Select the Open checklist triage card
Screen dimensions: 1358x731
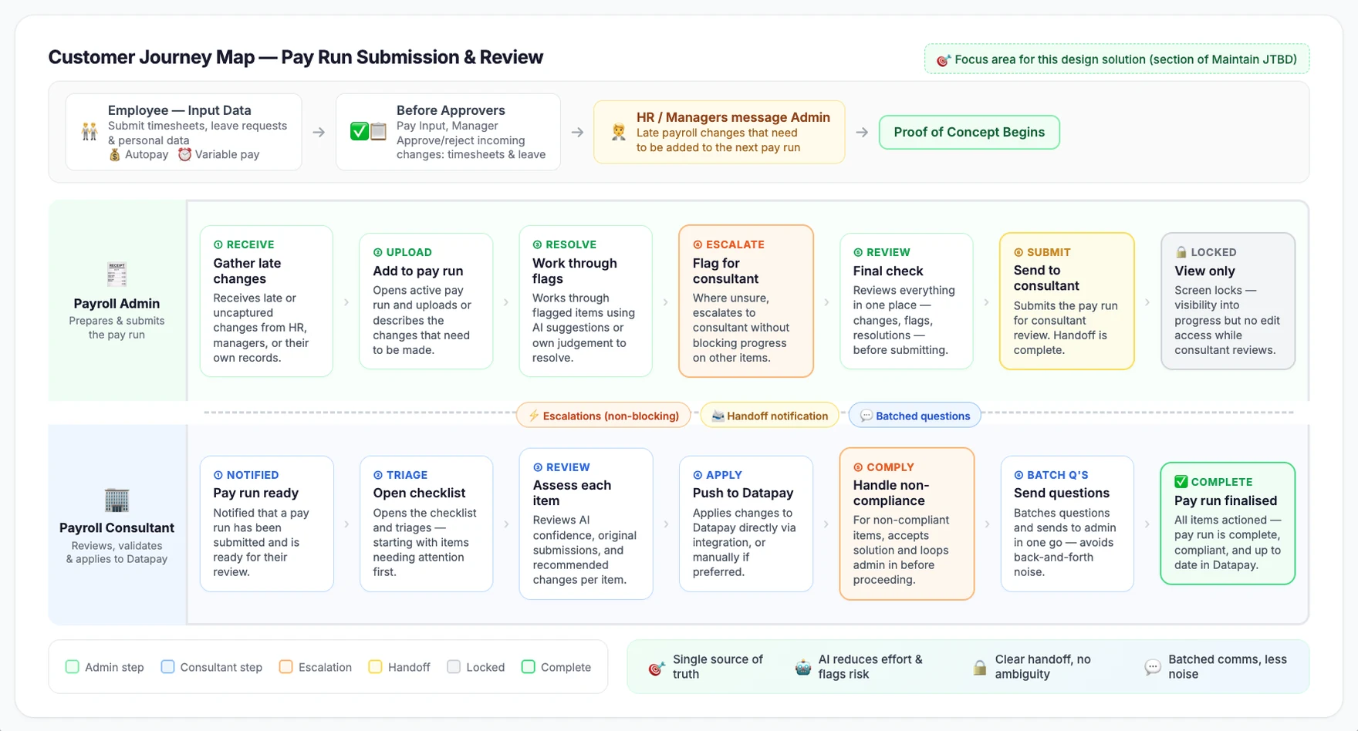coord(427,524)
